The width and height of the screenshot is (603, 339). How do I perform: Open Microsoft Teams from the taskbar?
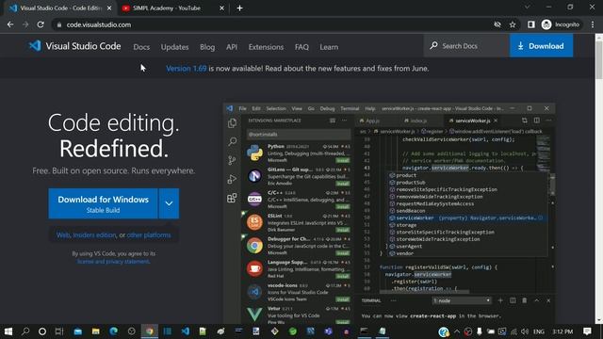328,331
